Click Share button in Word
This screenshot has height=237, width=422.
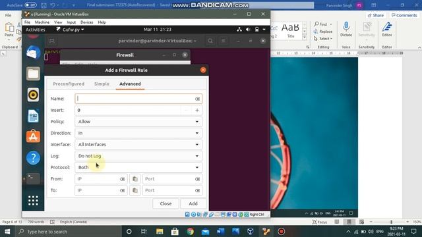(375, 15)
